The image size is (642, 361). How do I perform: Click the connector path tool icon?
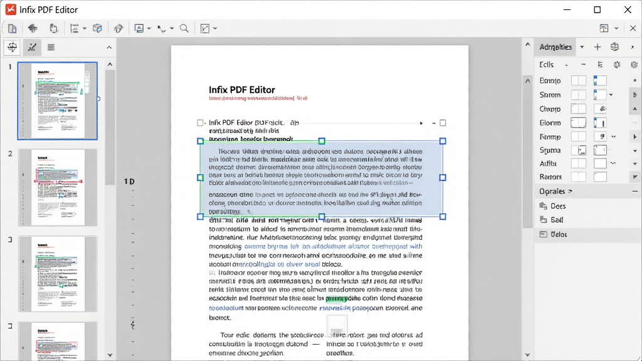coord(162,29)
